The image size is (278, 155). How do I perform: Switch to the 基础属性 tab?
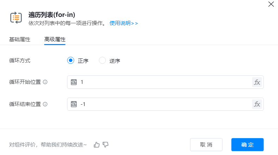[x=20, y=39]
